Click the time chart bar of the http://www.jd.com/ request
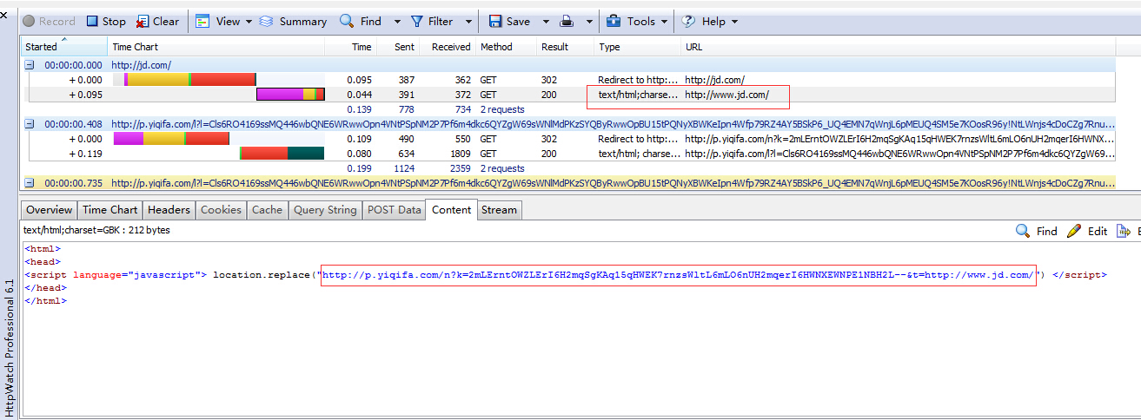1141x420 pixels. 290,95
